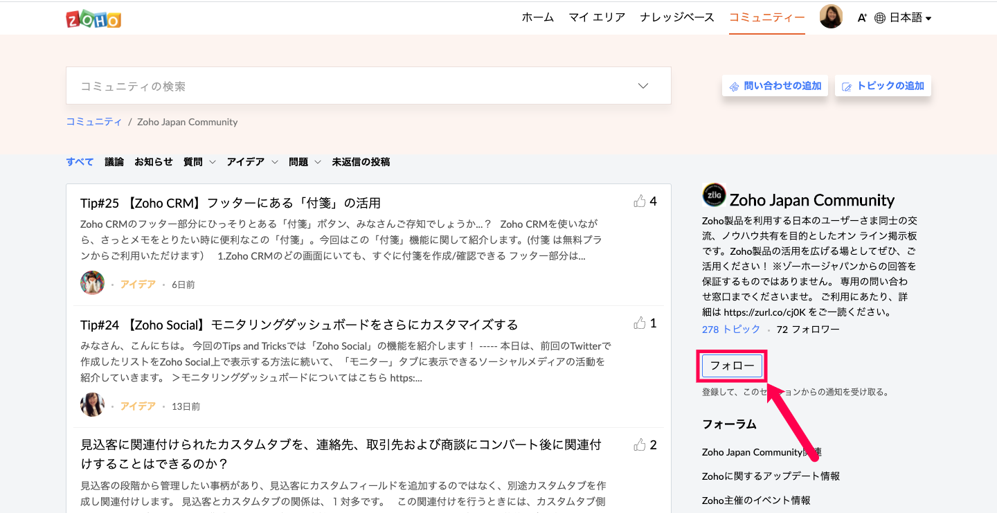Image resolution: width=997 pixels, height=513 pixels.
Task: Click the globe language icon
Action: tap(880, 18)
